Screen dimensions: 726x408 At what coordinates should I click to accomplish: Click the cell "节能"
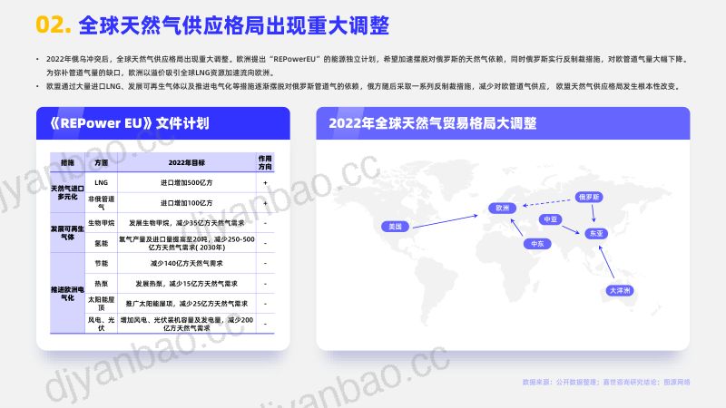pos(102,263)
